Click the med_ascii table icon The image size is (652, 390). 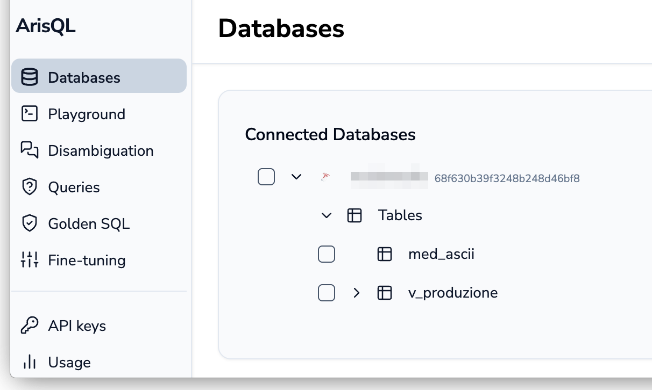coord(384,254)
